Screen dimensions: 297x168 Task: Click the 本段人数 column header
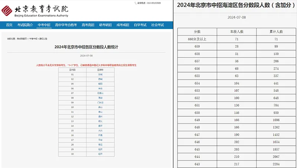click(237, 32)
